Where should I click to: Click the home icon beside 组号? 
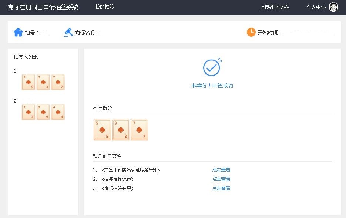(18, 32)
